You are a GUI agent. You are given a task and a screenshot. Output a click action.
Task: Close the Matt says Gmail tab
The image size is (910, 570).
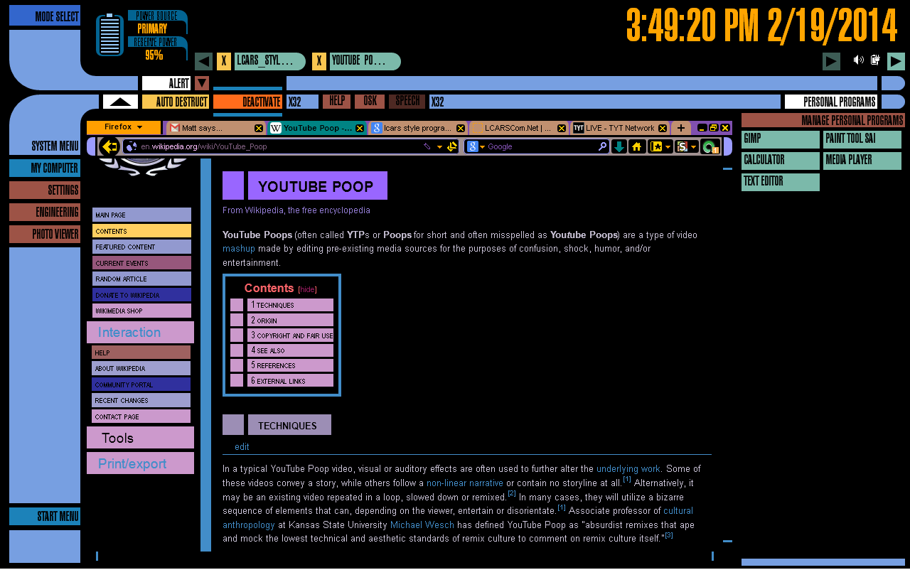[259, 128]
